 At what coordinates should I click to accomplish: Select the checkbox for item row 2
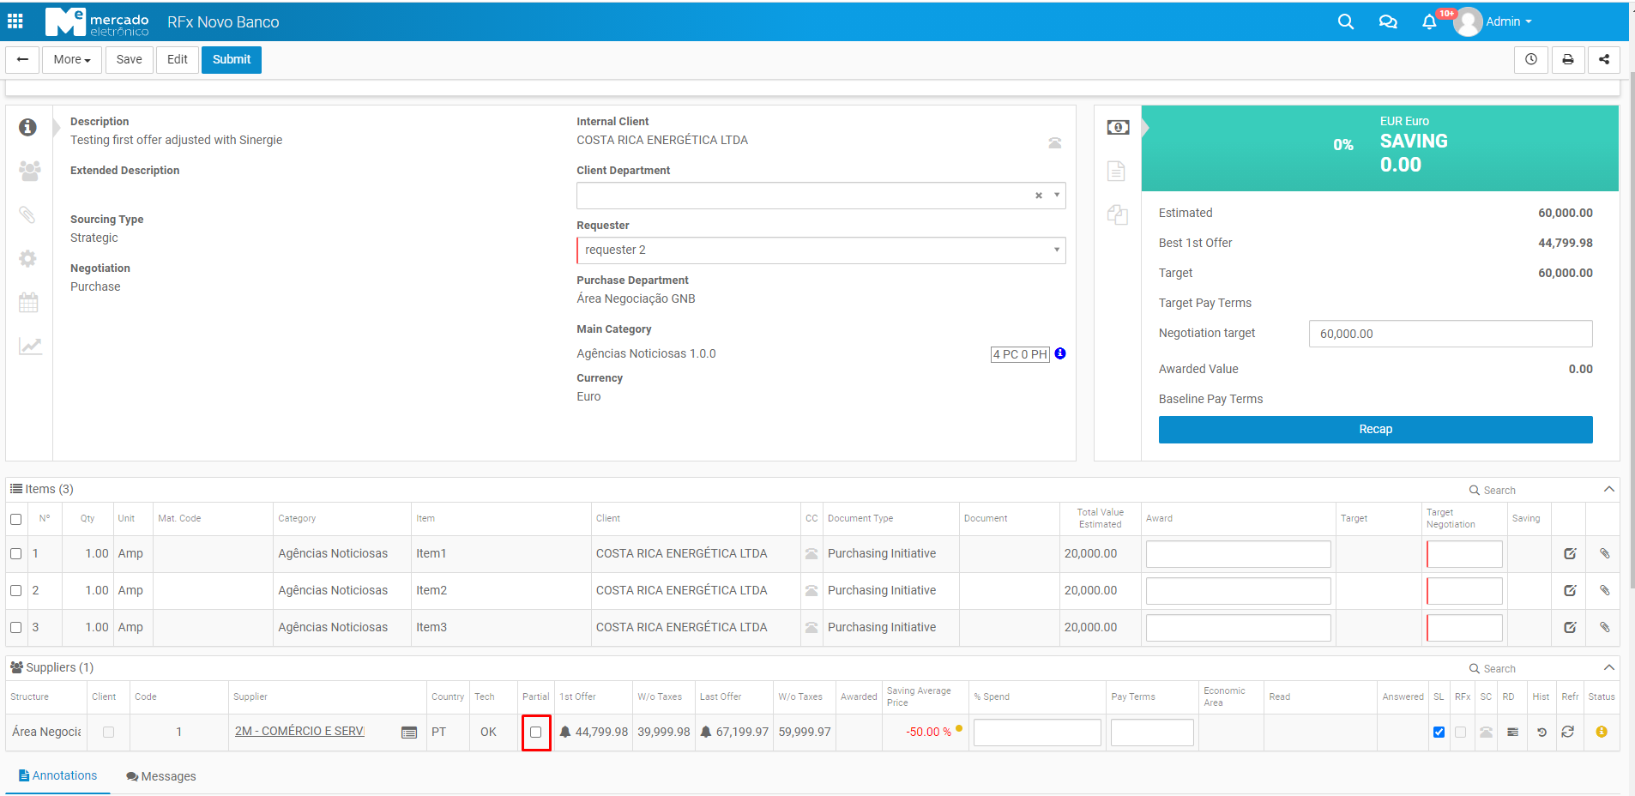pos(16,591)
